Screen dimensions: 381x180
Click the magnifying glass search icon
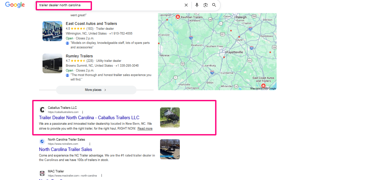click(214, 5)
